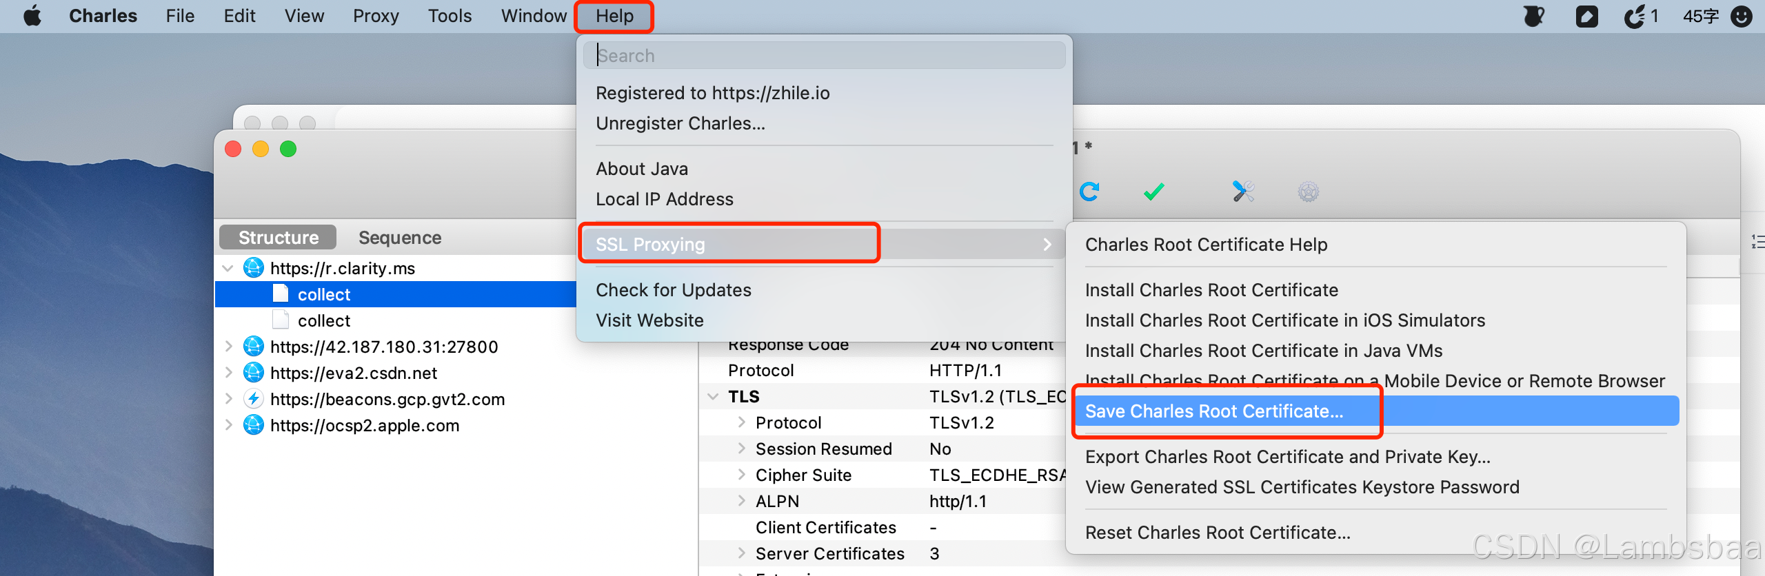Collapse the TLS section
The image size is (1765, 576).
[x=713, y=396]
